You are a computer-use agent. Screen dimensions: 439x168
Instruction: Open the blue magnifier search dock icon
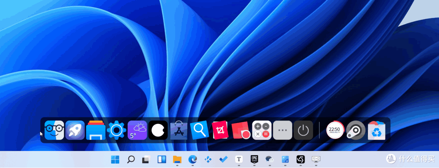pyautogui.click(x=200, y=130)
